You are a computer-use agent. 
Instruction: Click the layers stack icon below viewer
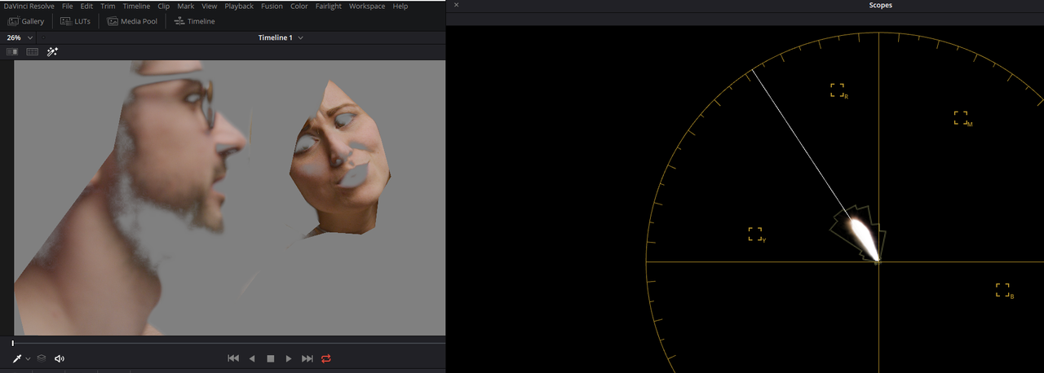(42, 358)
